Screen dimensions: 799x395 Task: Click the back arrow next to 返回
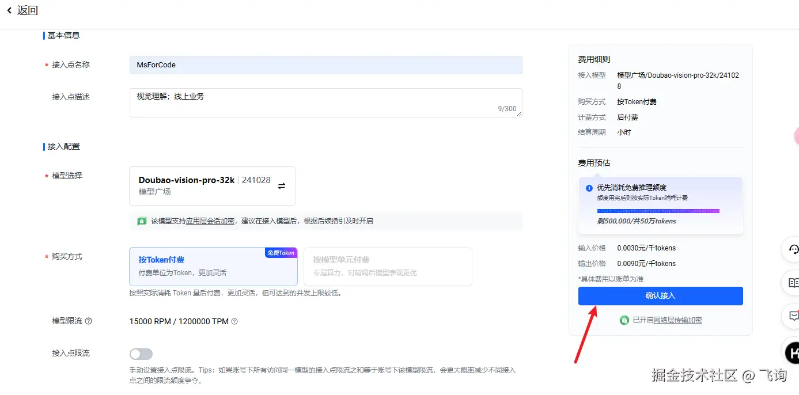click(x=9, y=10)
